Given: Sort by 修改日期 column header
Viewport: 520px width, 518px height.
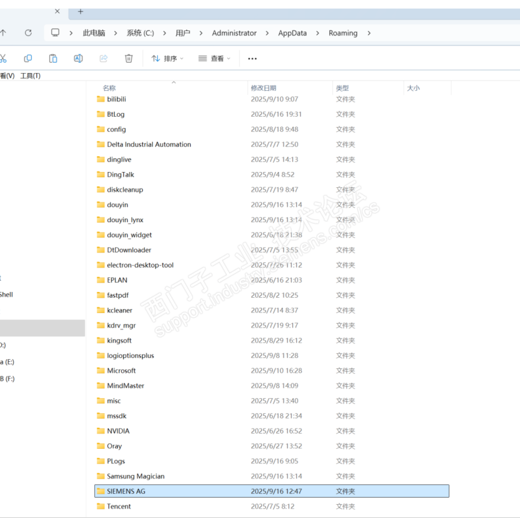Looking at the screenshot, I should coord(264,88).
